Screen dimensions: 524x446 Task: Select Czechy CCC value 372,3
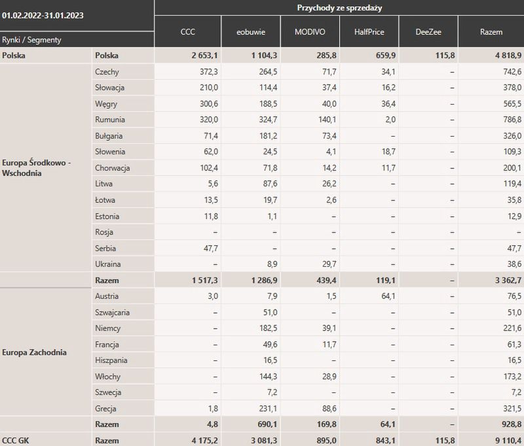tap(208, 72)
